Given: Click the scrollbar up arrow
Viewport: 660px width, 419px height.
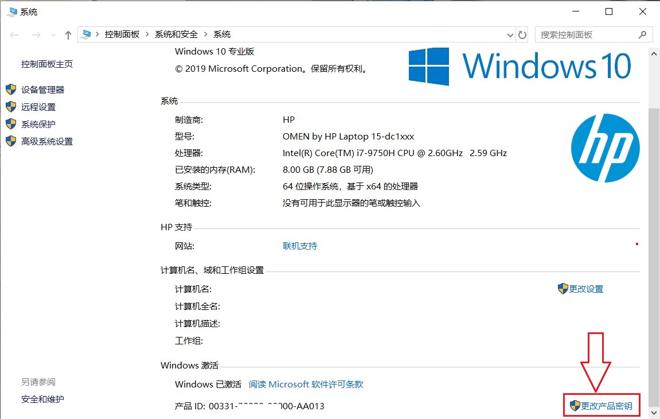Looking at the screenshot, I should [x=654, y=54].
